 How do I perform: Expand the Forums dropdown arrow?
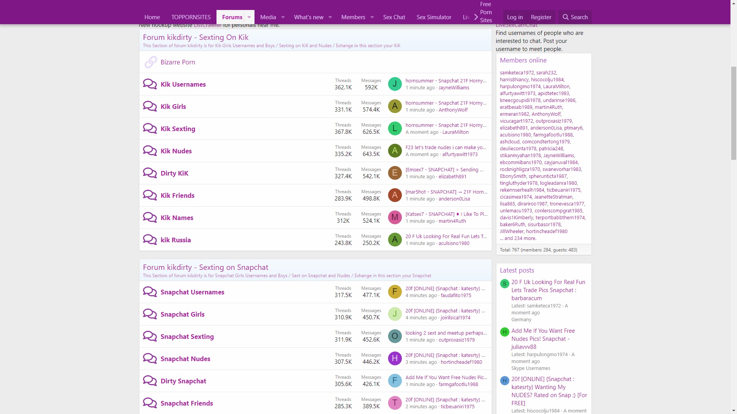[x=249, y=17]
